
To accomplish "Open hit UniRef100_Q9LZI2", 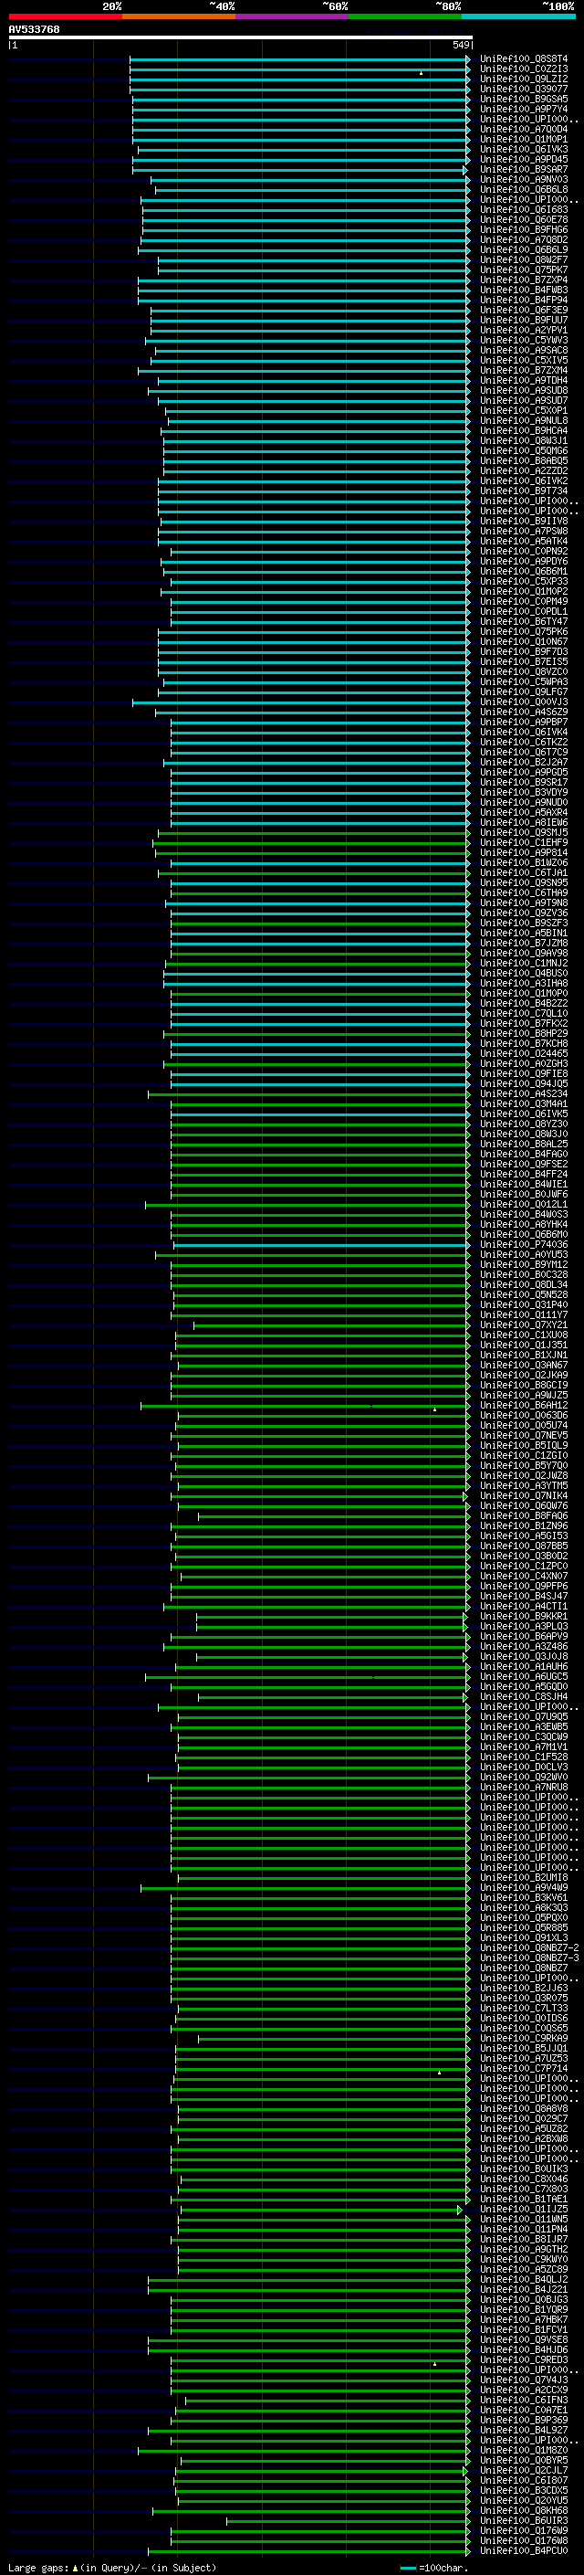I will pyautogui.click(x=523, y=79).
